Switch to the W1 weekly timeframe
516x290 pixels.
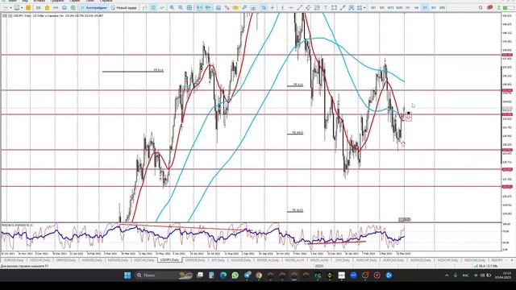434,7
